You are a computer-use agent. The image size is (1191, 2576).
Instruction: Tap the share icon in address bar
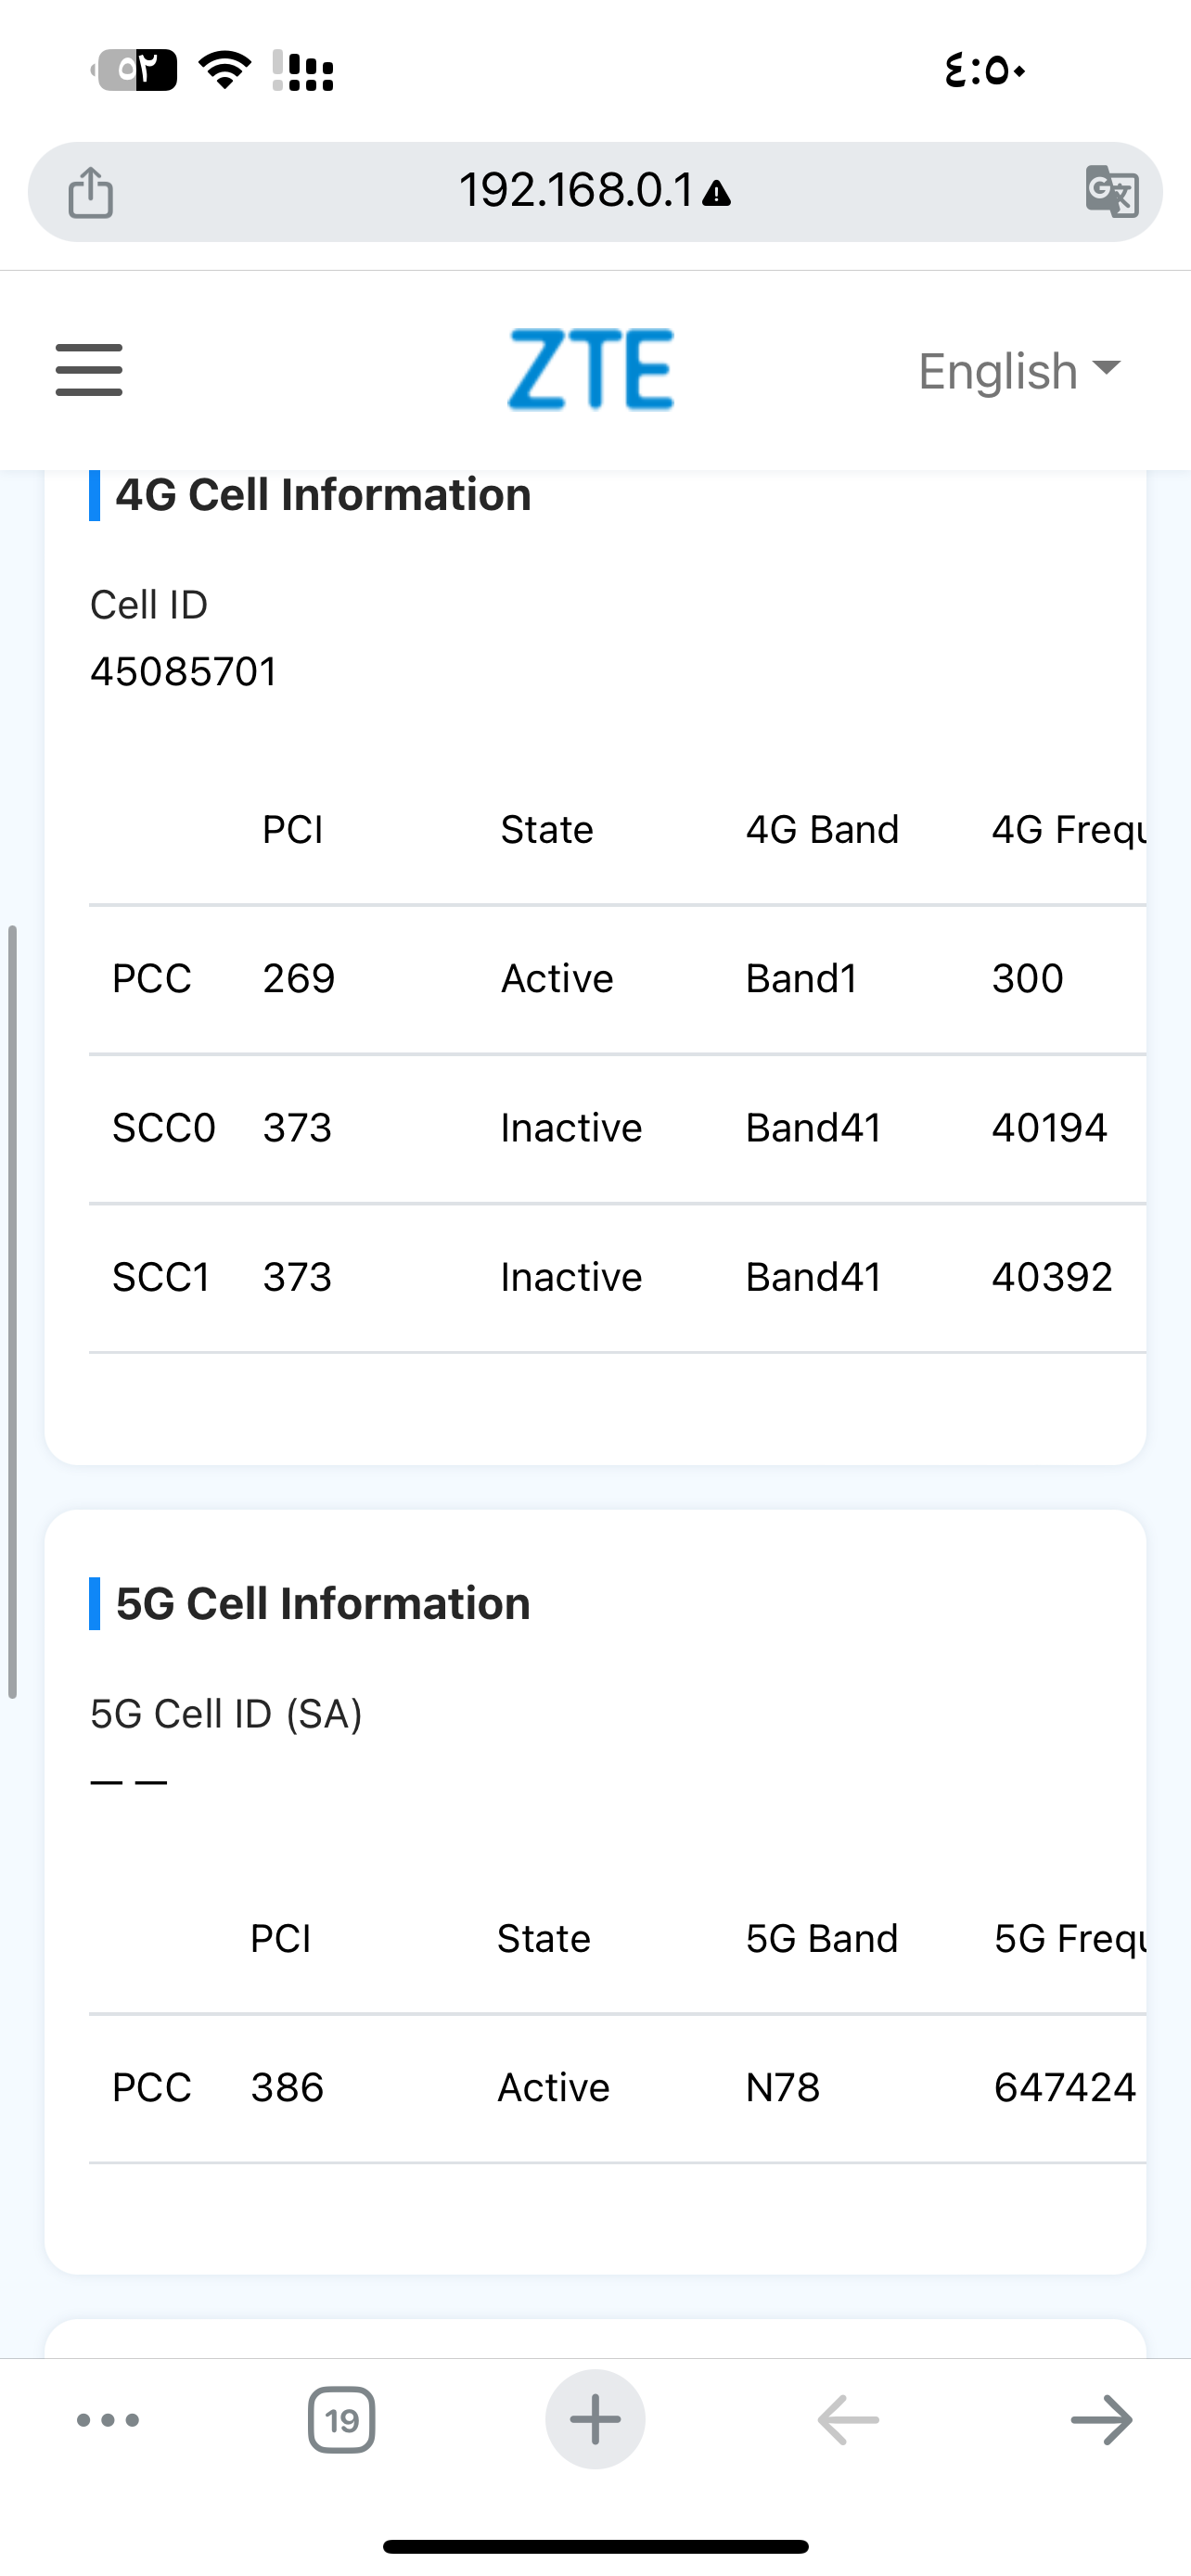(x=90, y=192)
